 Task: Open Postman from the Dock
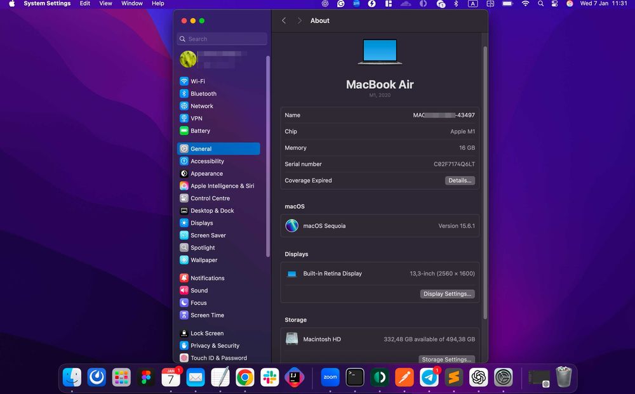point(404,378)
